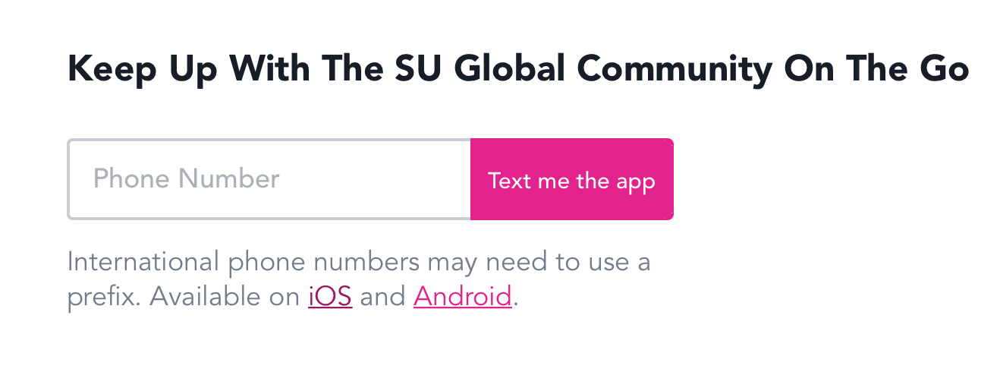Open the Android app link
This screenshot has width=1000, height=369.
(x=463, y=295)
